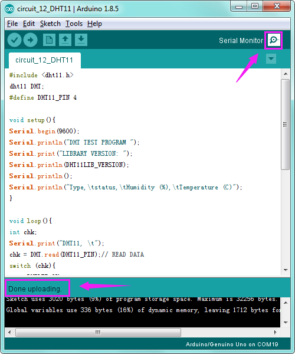Screen dimensions: 295x354
Task: Click console scrollbar up arrow
Action: click(286, 303)
